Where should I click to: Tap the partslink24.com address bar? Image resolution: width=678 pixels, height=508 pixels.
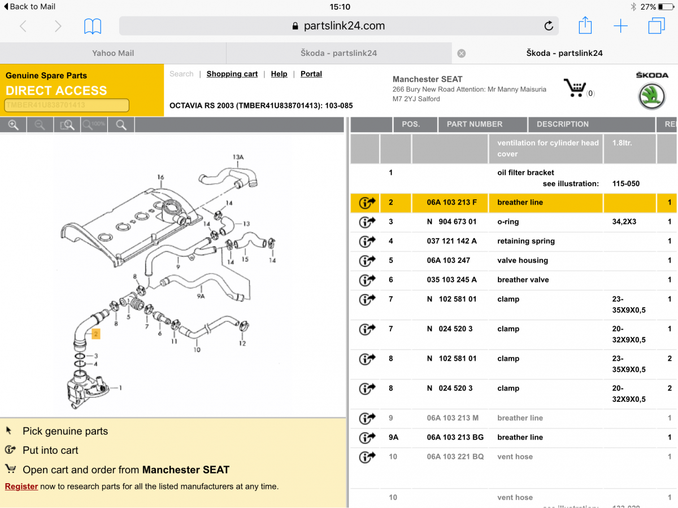click(x=338, y=26)
